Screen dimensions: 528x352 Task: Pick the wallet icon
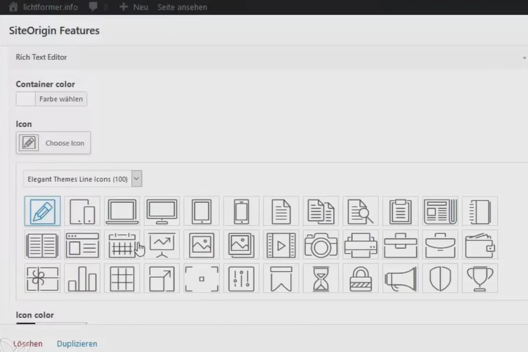[480, 245]
